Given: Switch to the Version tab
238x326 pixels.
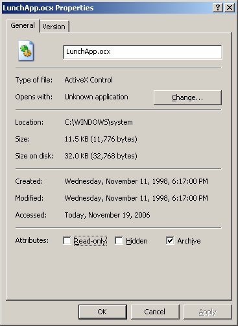Looking at the screenshot, I should (x=54, y=27).
